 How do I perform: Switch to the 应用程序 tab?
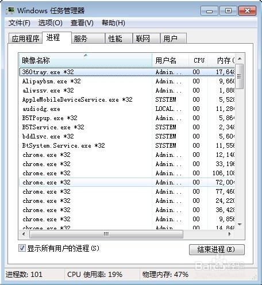25,38
